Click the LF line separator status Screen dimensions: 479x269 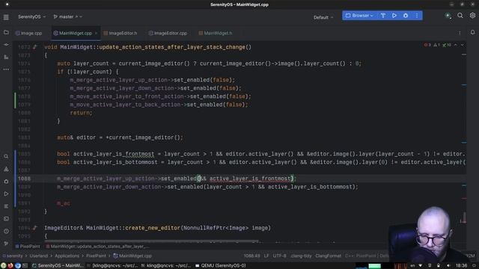[x=266, y=256]
